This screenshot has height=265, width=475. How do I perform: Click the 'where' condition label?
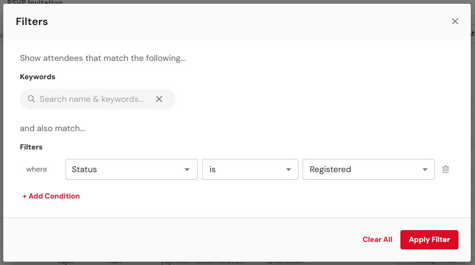coord(37,169)
